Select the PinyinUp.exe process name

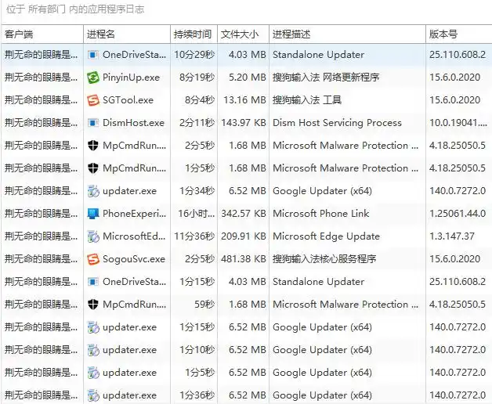pos(131,78)
